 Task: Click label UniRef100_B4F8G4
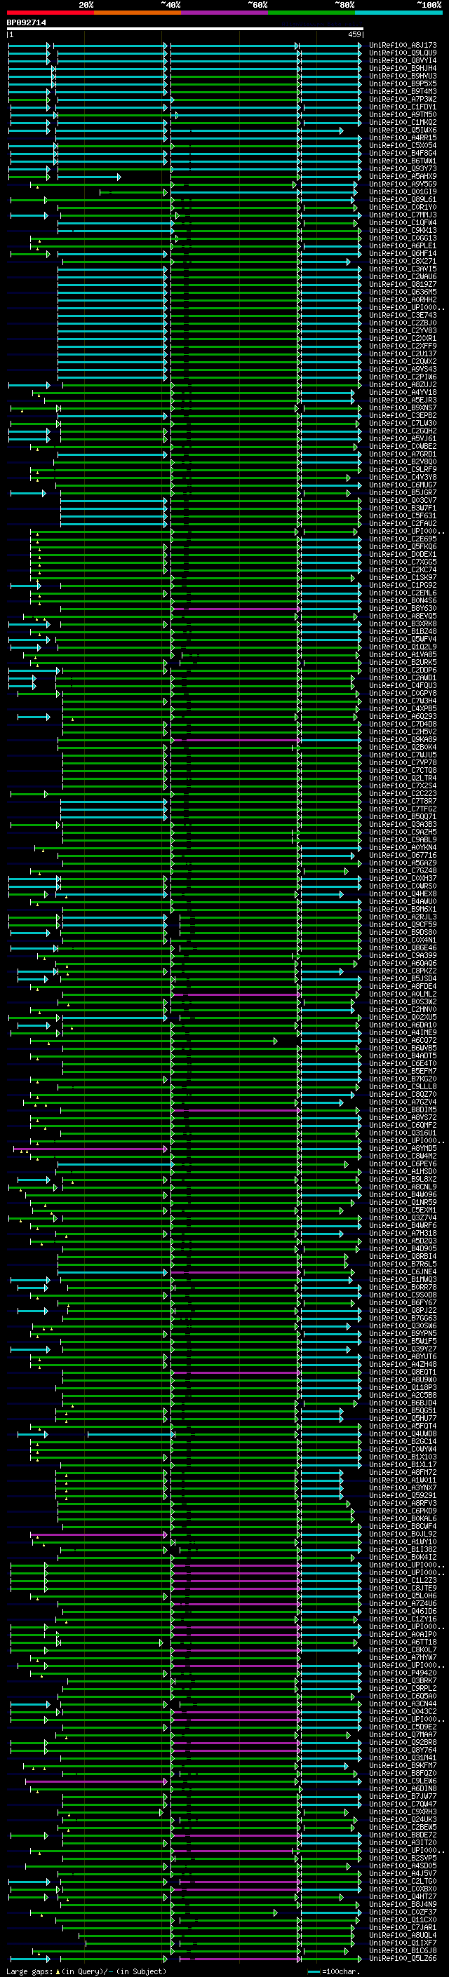click(402, 154)
